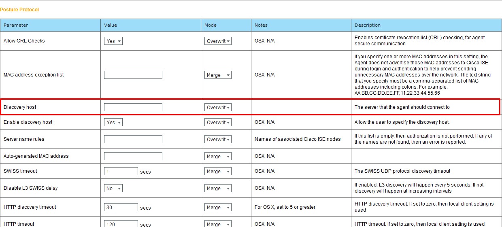Click the 'Auto-generated MAC address' label

point(36,156)
